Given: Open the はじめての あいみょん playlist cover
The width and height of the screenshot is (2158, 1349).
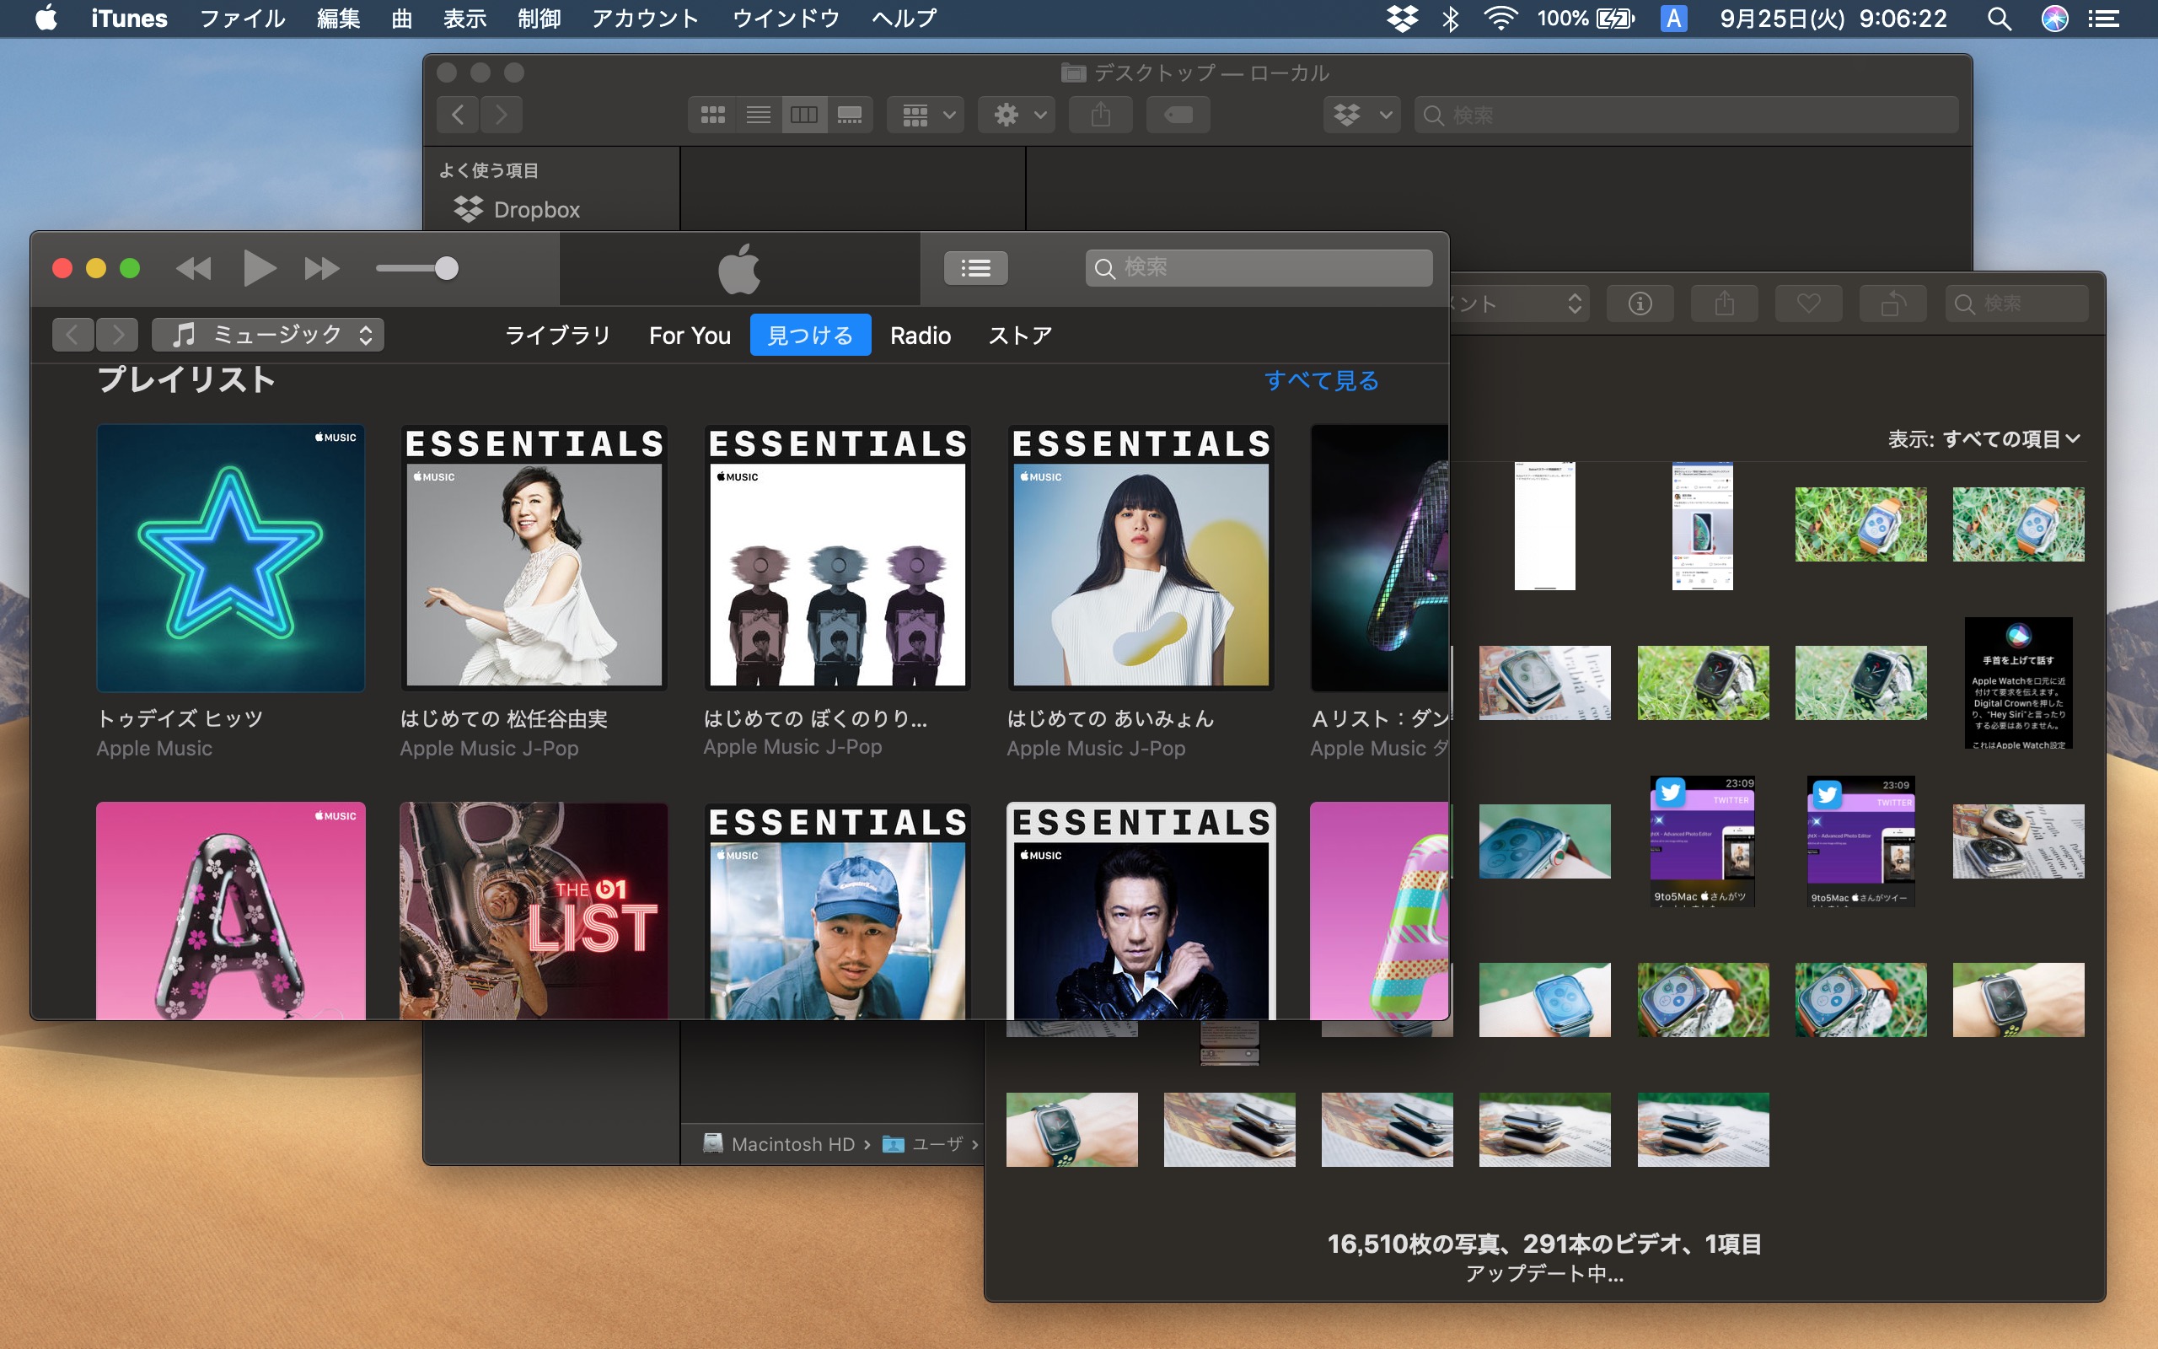Looking at the screenshot, I should click(1141, 557).
